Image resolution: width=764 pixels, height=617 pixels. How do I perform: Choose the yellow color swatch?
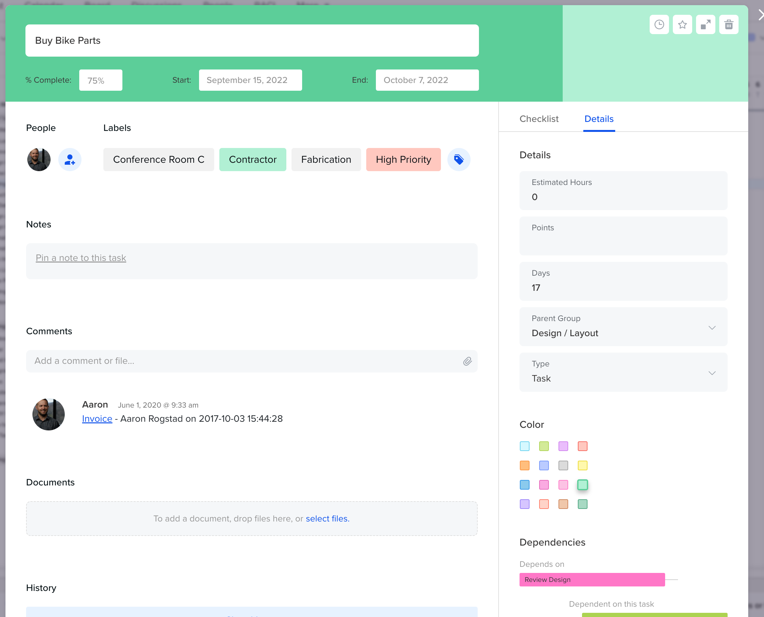pos(583,465)
